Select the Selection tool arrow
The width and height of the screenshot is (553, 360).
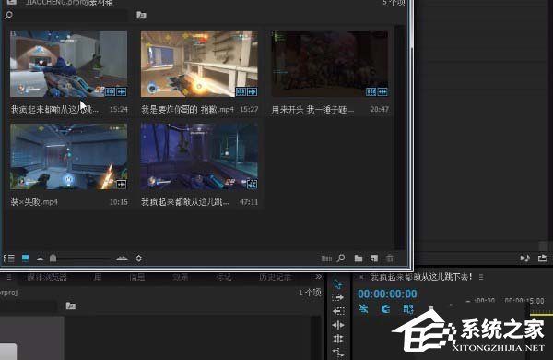(337, 284)
